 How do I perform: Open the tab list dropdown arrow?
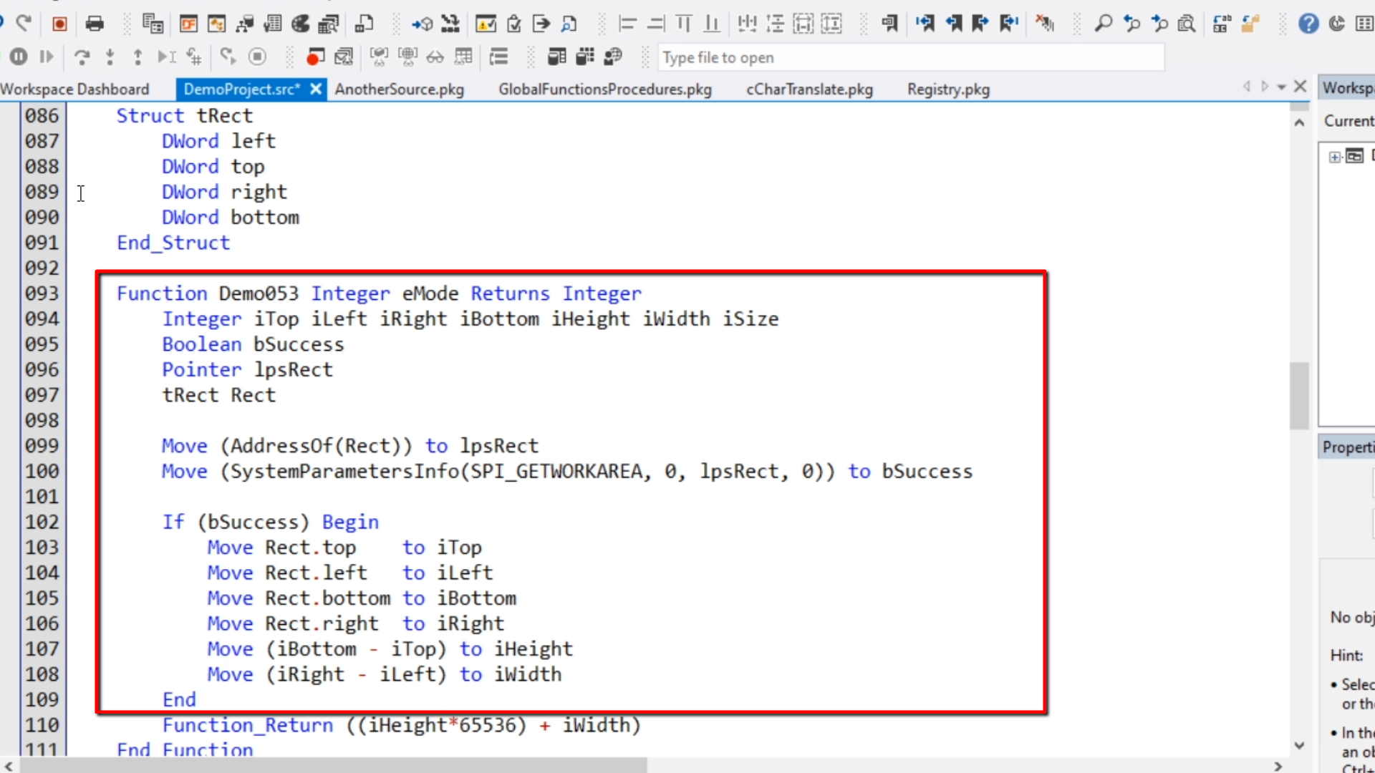click(1282, 87)
